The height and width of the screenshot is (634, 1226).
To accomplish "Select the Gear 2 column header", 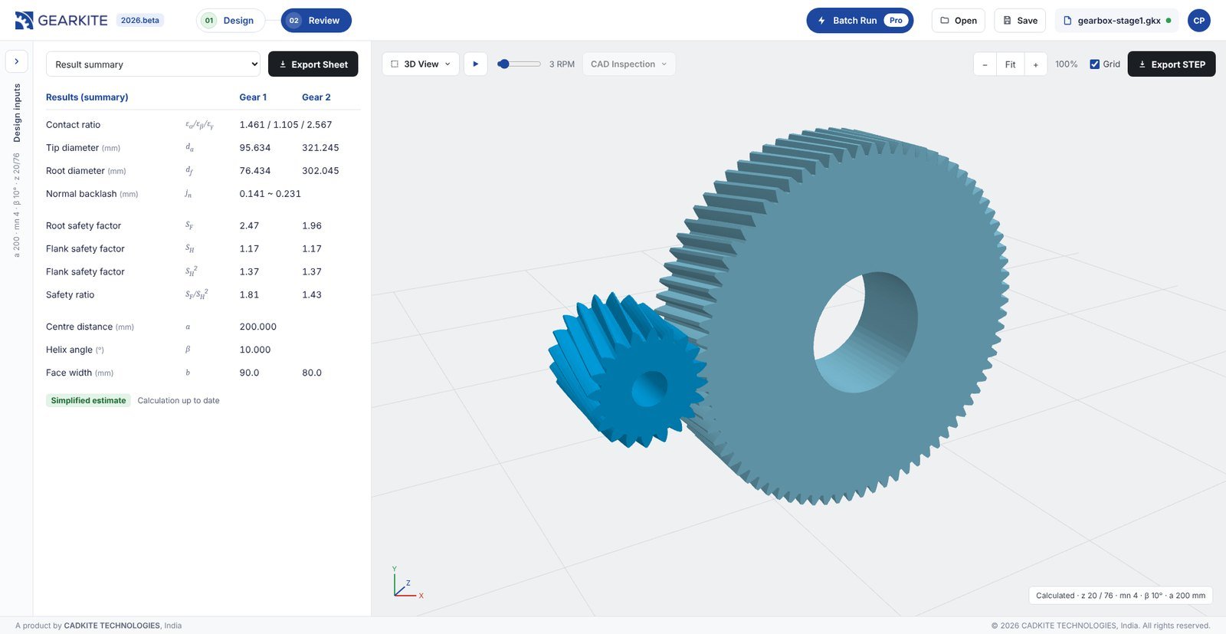I will tap(316, 97).
